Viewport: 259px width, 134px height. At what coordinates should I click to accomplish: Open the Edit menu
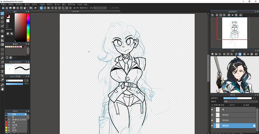click(11, 4)
